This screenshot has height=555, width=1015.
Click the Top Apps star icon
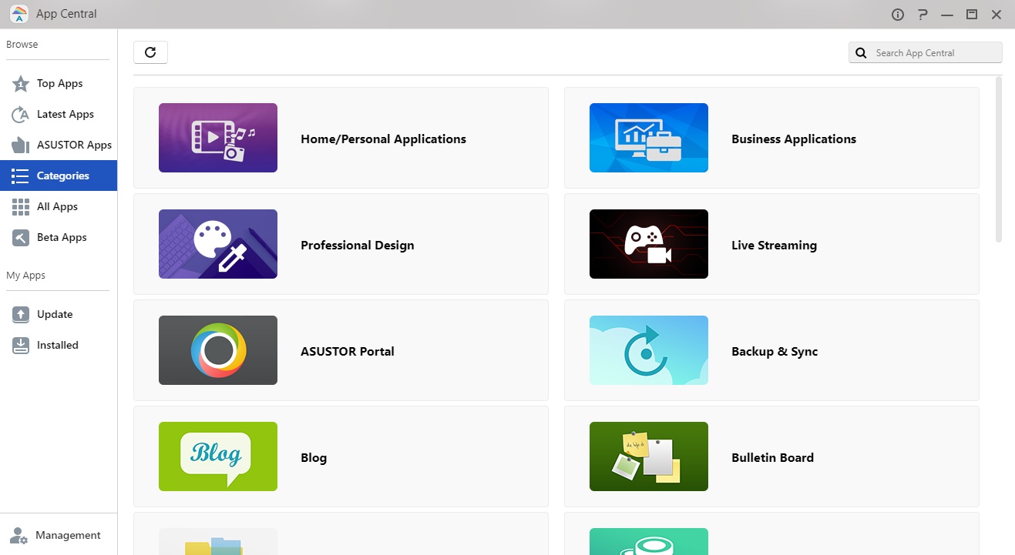tap(21, 84)
